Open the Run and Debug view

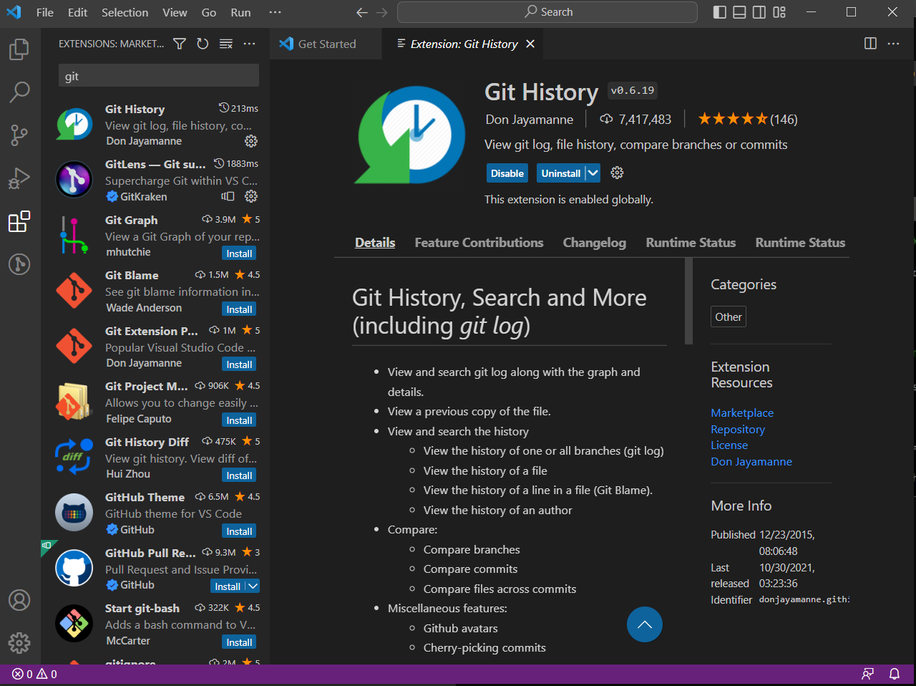click(x=19, y=178)
